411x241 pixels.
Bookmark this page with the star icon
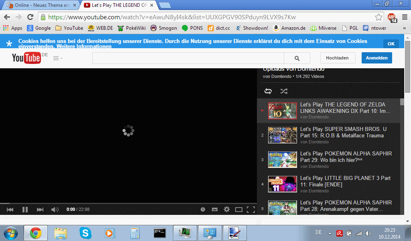coord(378,17)
